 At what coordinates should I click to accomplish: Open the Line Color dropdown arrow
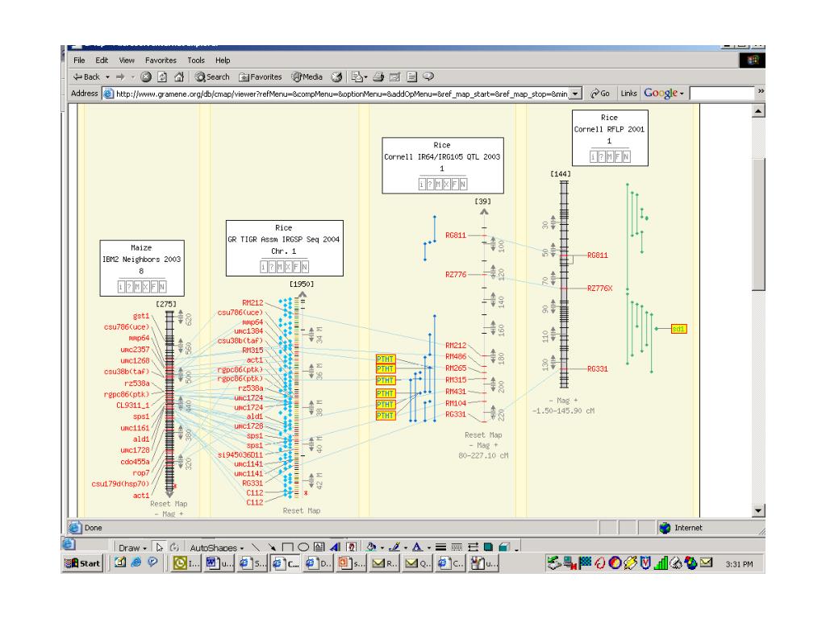pos(406,548)
